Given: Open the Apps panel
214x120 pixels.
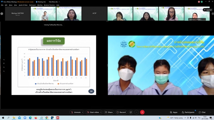Looking at the screenshot, I should [x=174, y=112].
